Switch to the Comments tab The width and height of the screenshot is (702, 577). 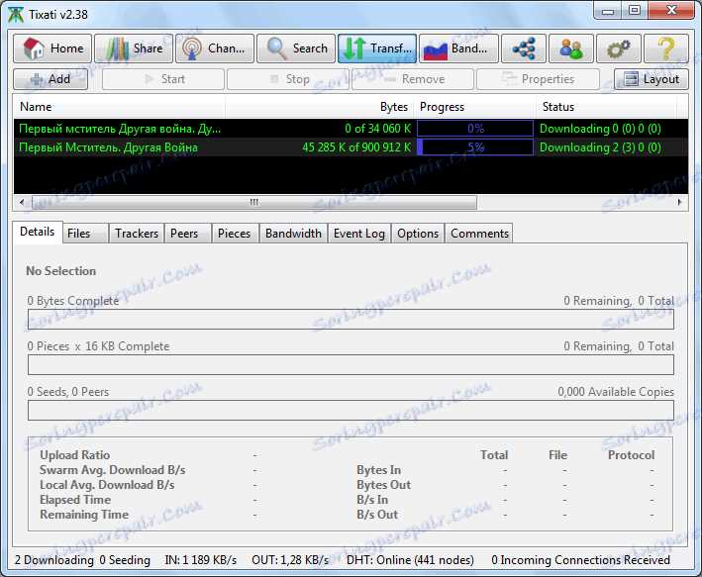click(x=479, y=234)
